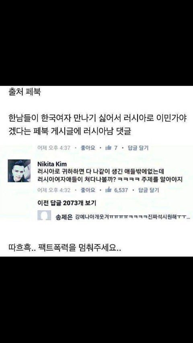Viewport: 193px width, 343px height.
Task: Open the 송제은 profile name link
Action: pyautogui.click(x=64, y=218)
